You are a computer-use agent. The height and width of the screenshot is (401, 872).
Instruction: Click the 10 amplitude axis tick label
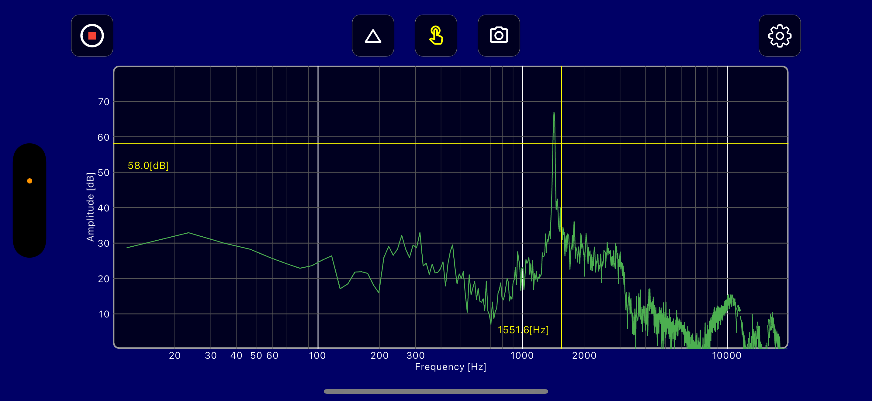pyautogui.click(x=104, y=314)
